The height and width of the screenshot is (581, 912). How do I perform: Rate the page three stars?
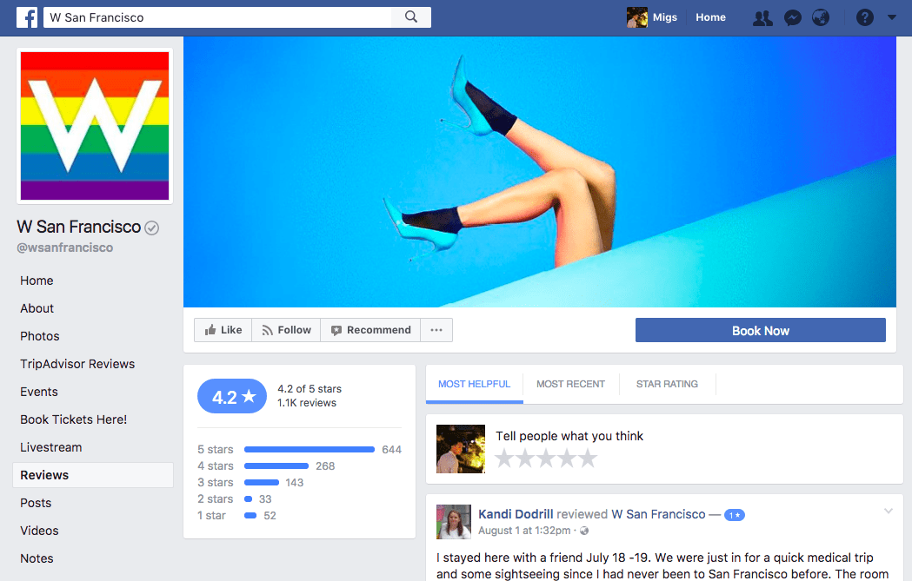click(546, 459)
